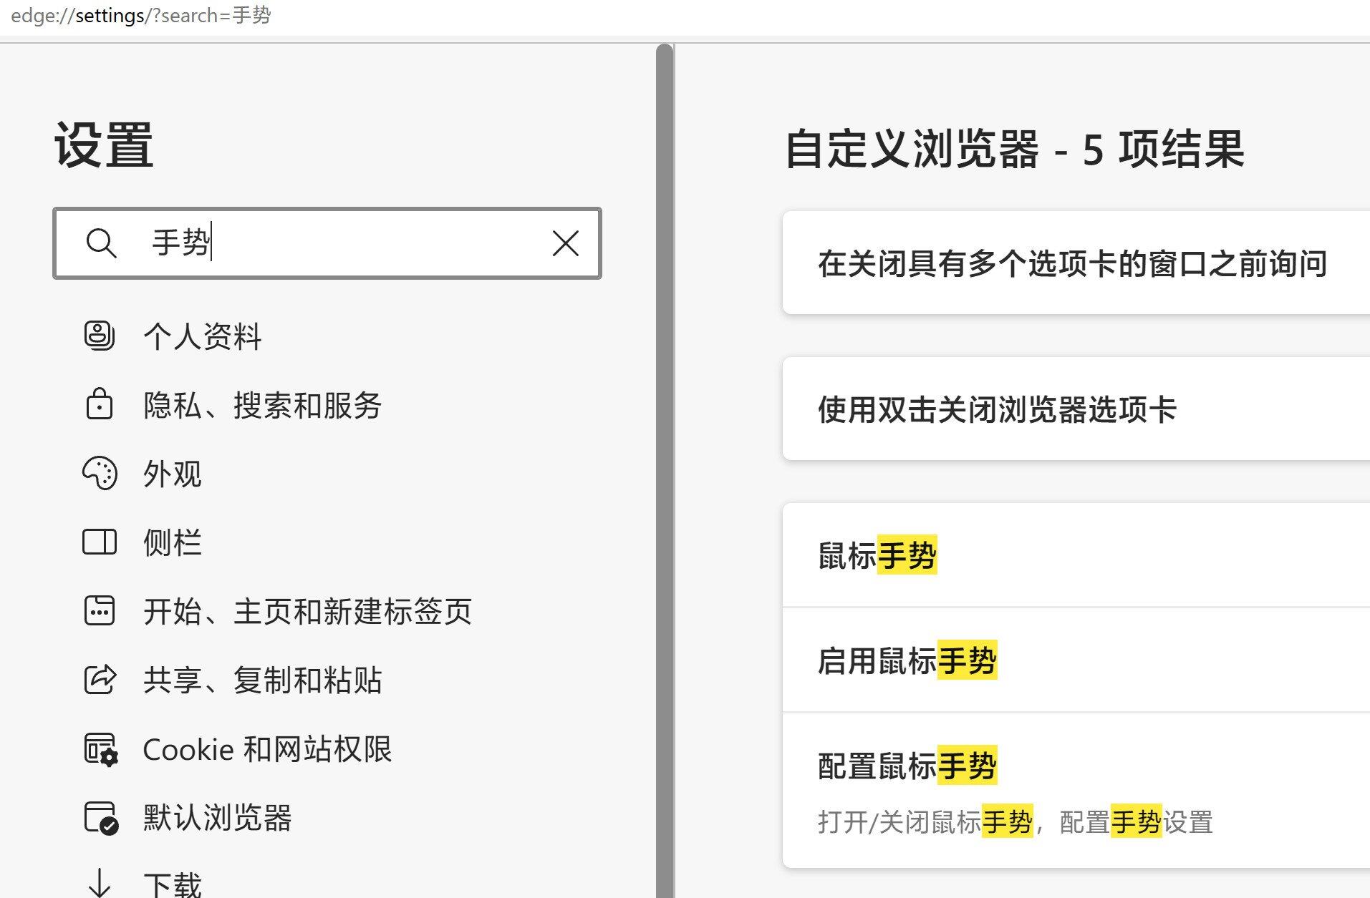
Task: Click the 侧栏 sidebar icon
Action: pyautogui.click(x=100, y=542)
